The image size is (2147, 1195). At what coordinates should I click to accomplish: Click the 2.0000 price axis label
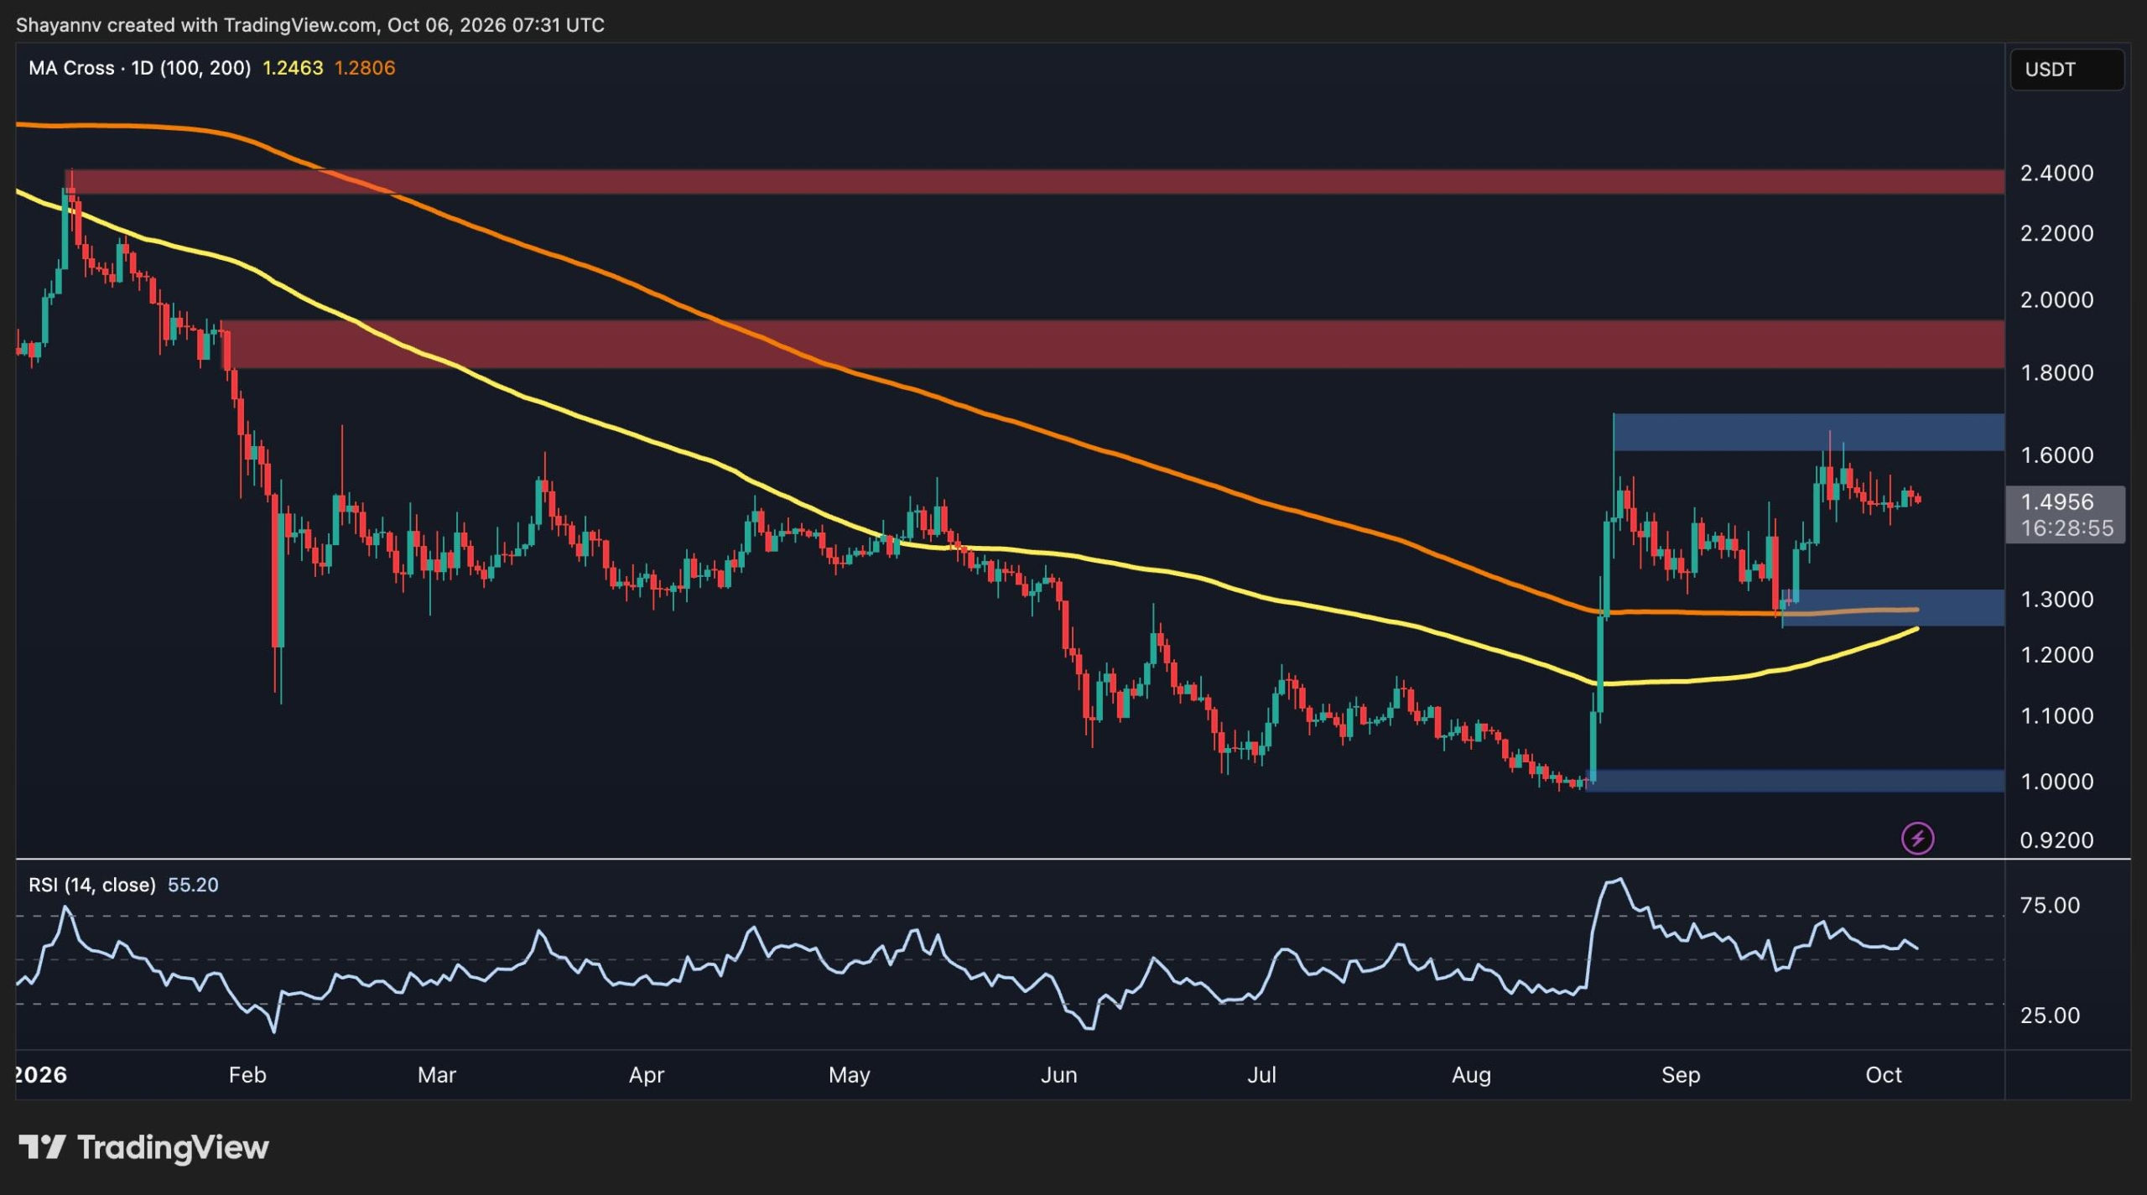[x=2056, y=299]
